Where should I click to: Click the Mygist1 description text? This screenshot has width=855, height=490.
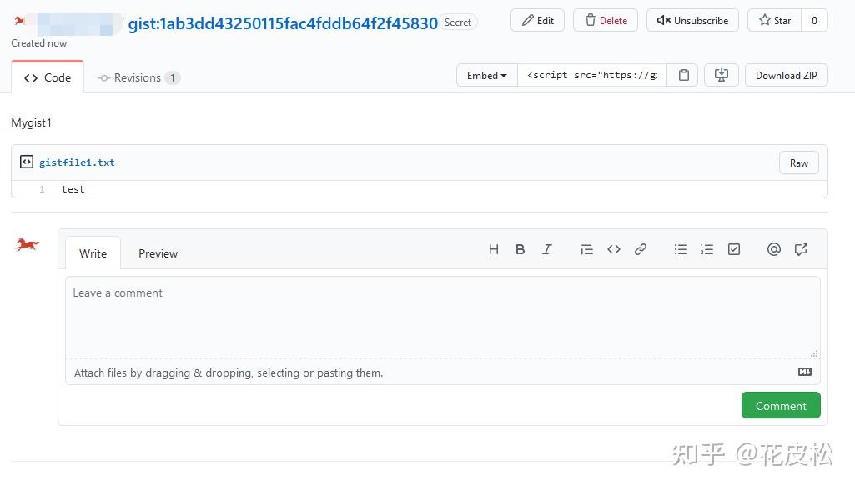coord(31,122)
